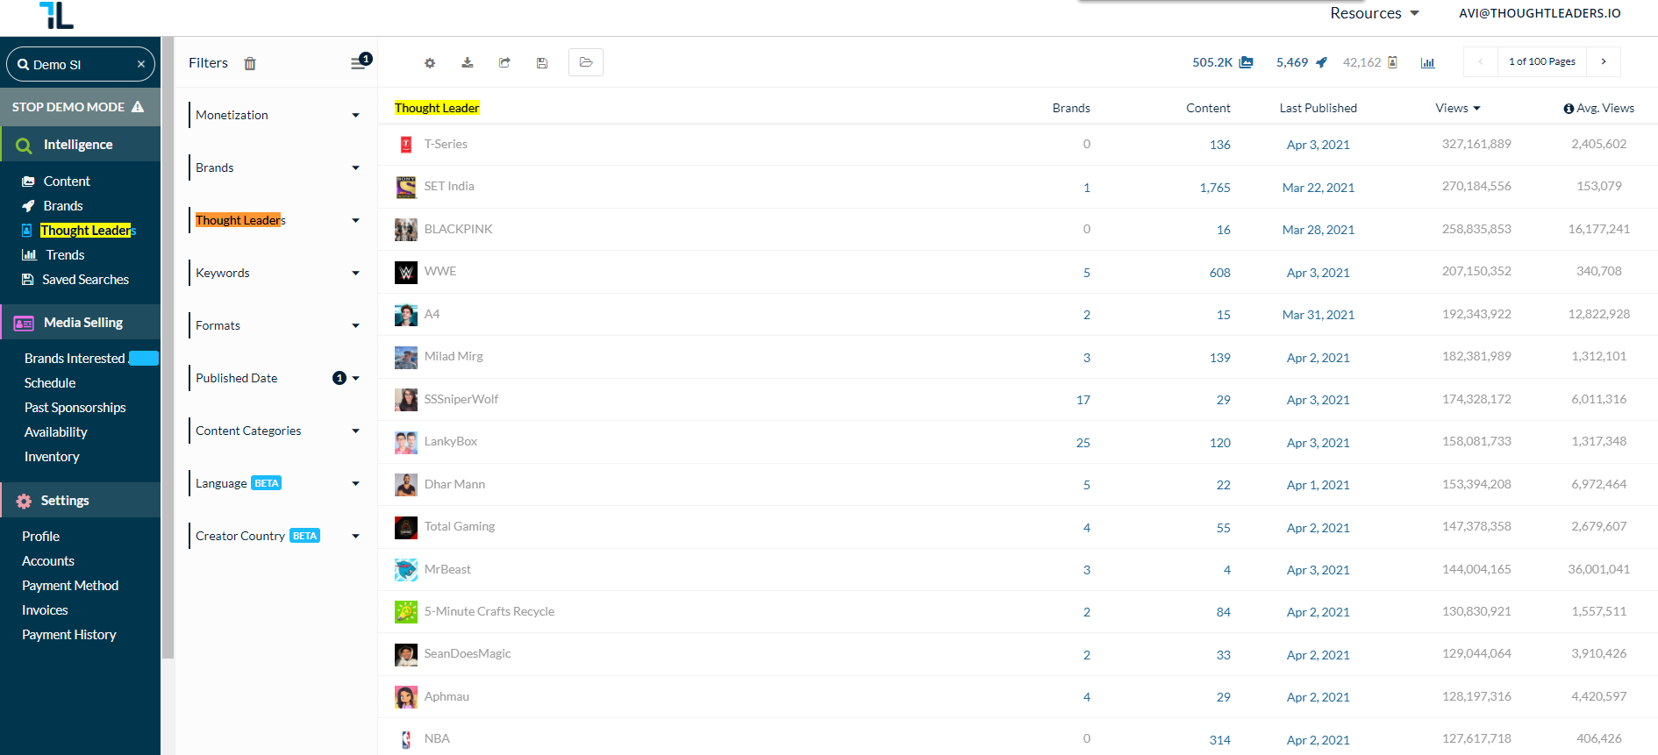
Task: Open saved searches folder button
Action: click(x=586, y=62)
